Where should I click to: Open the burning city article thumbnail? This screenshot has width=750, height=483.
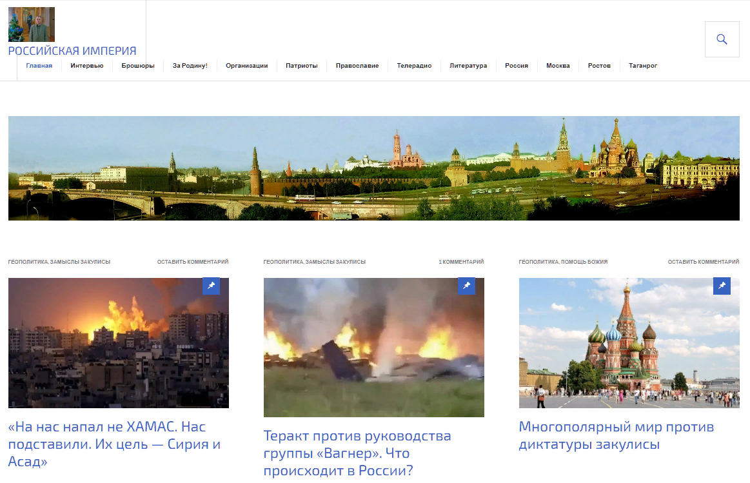pos(119,343)
